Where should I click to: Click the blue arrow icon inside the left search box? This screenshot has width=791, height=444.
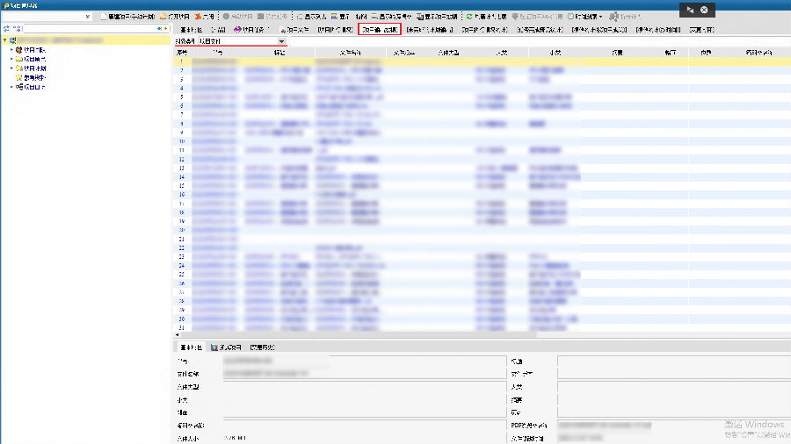pyautogui.click(x=159, y=29)
